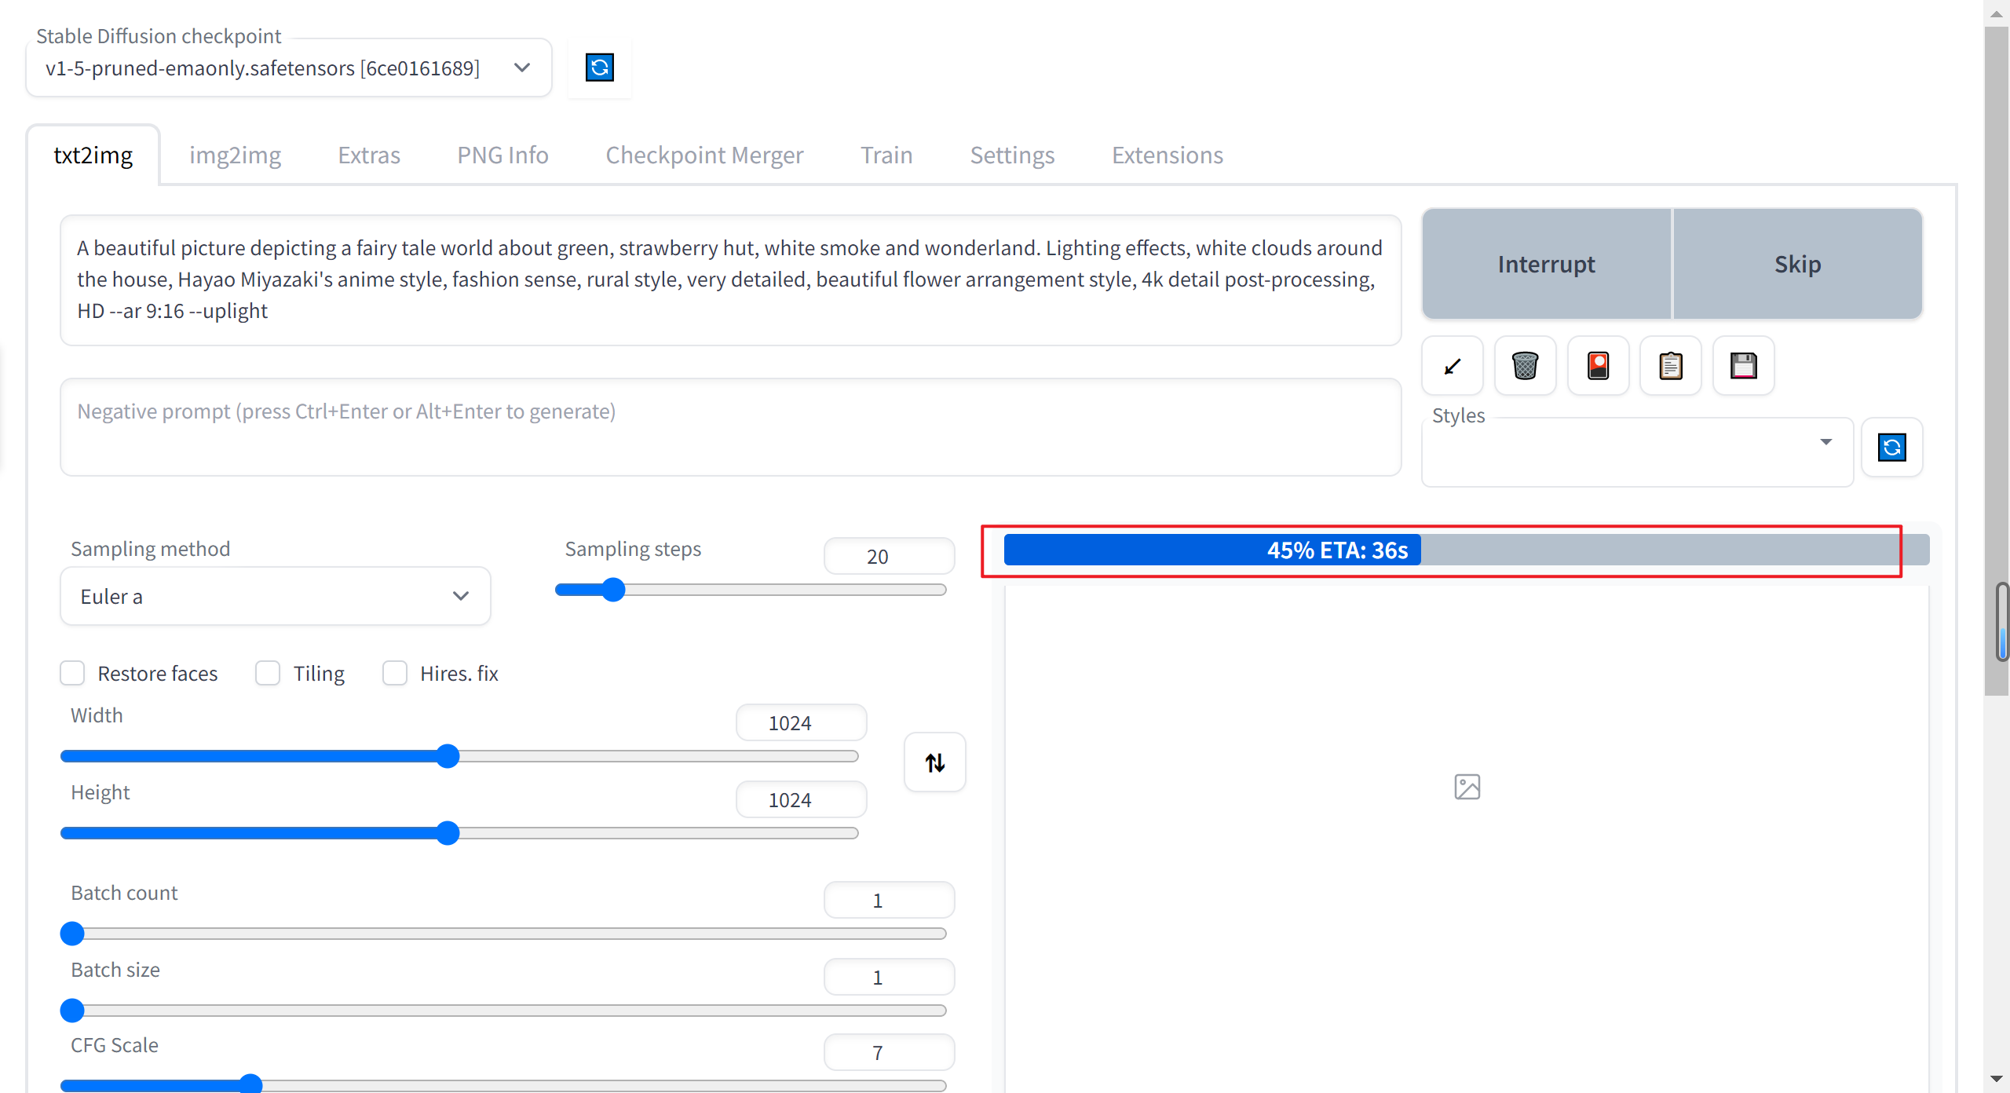Viewport: 2010px width, 1093px height.
Task: Show extra networks with the red card icon
Action: point(1598,366)
